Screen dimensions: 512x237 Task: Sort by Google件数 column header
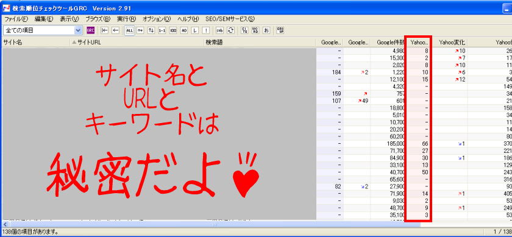(387, 42)
